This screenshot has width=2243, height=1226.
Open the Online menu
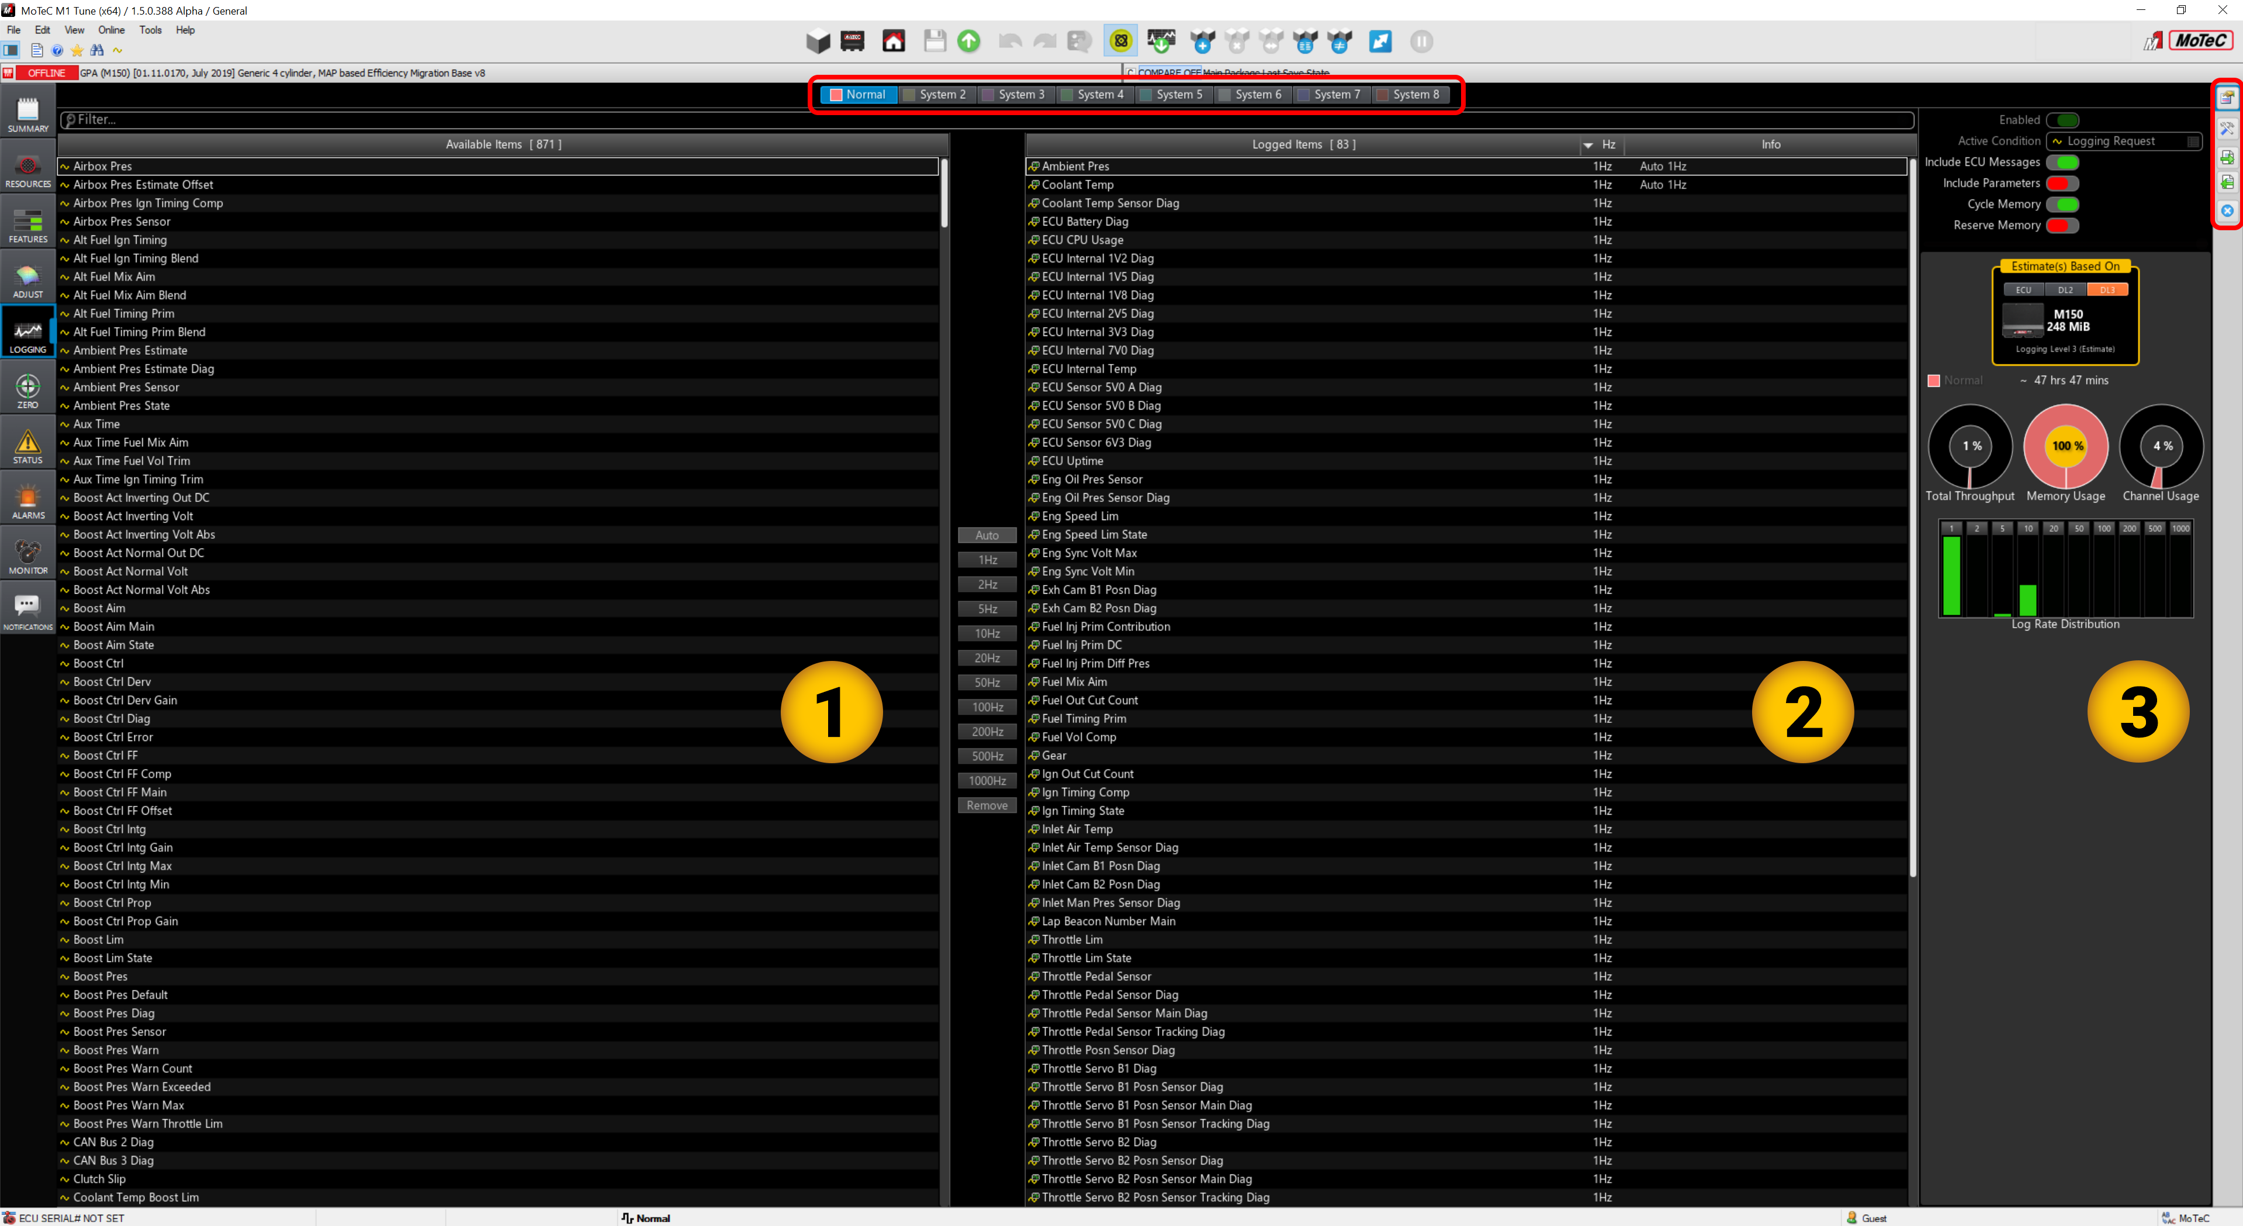(110, 30)
